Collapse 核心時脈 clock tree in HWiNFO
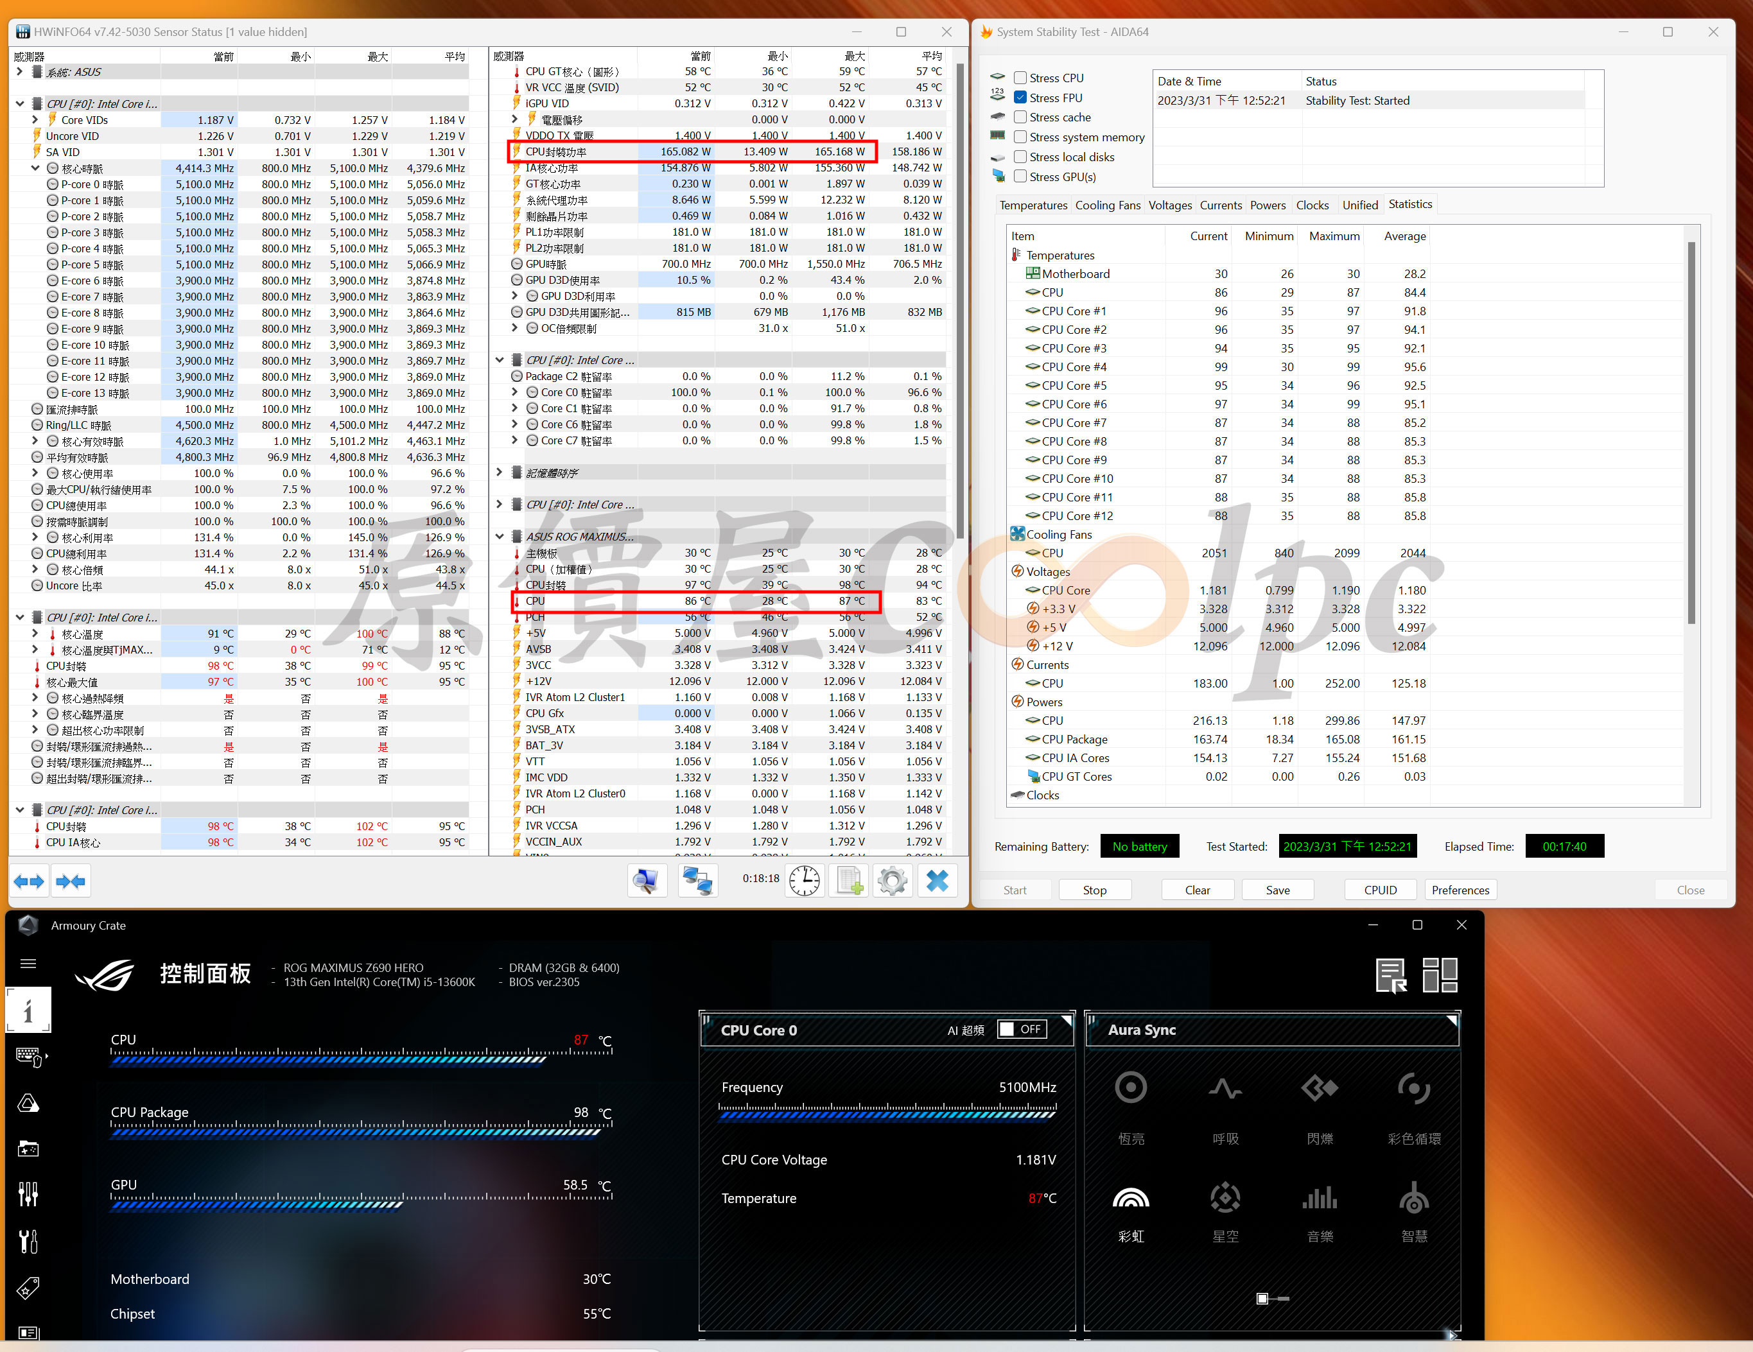Viewport: 1753px width, 1352px height. pos(35,168)
